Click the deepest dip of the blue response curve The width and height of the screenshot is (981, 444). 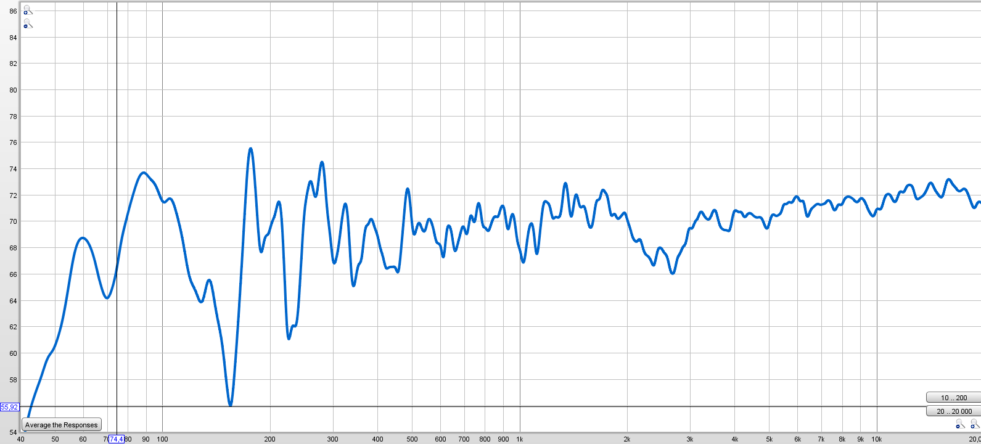click(231, 405)
